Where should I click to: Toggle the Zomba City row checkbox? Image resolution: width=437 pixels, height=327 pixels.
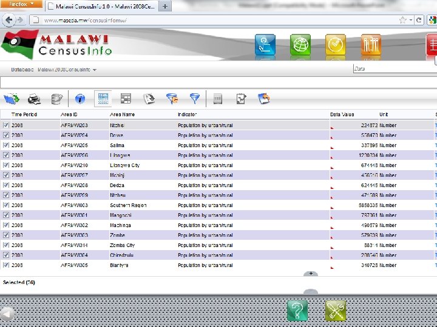coord(5,245)
